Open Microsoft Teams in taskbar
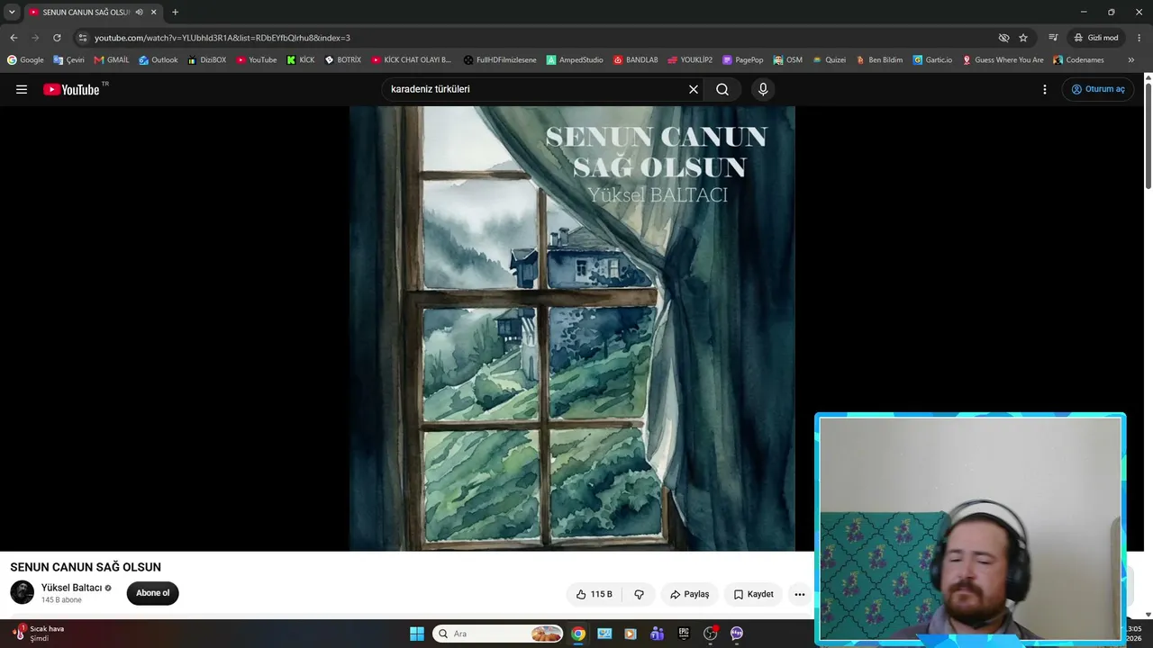Image resolution: width=1153 pixels, height=648 pixels. point(657,634)
